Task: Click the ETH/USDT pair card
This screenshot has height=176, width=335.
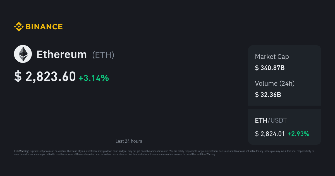Action: (284, 127)
